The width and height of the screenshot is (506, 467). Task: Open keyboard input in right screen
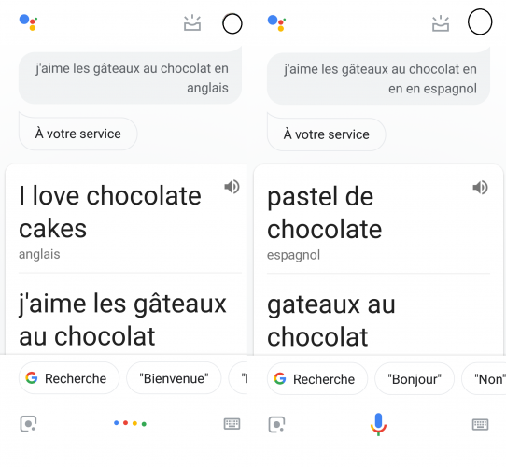point(481,424)
